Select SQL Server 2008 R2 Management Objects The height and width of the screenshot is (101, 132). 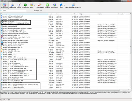[16, 67]
